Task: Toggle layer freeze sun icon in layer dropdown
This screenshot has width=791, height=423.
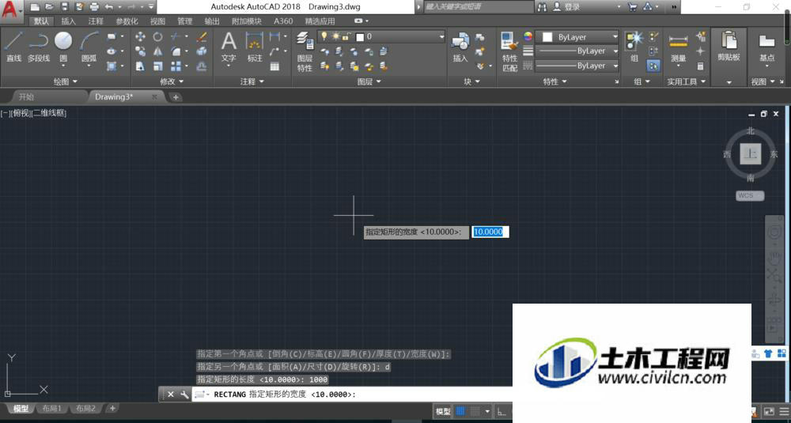Action: [x=335, y=36]
